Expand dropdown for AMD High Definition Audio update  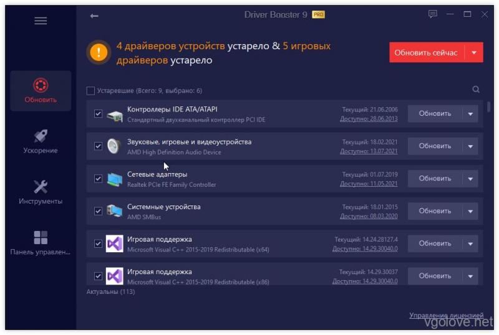[470, 146]
